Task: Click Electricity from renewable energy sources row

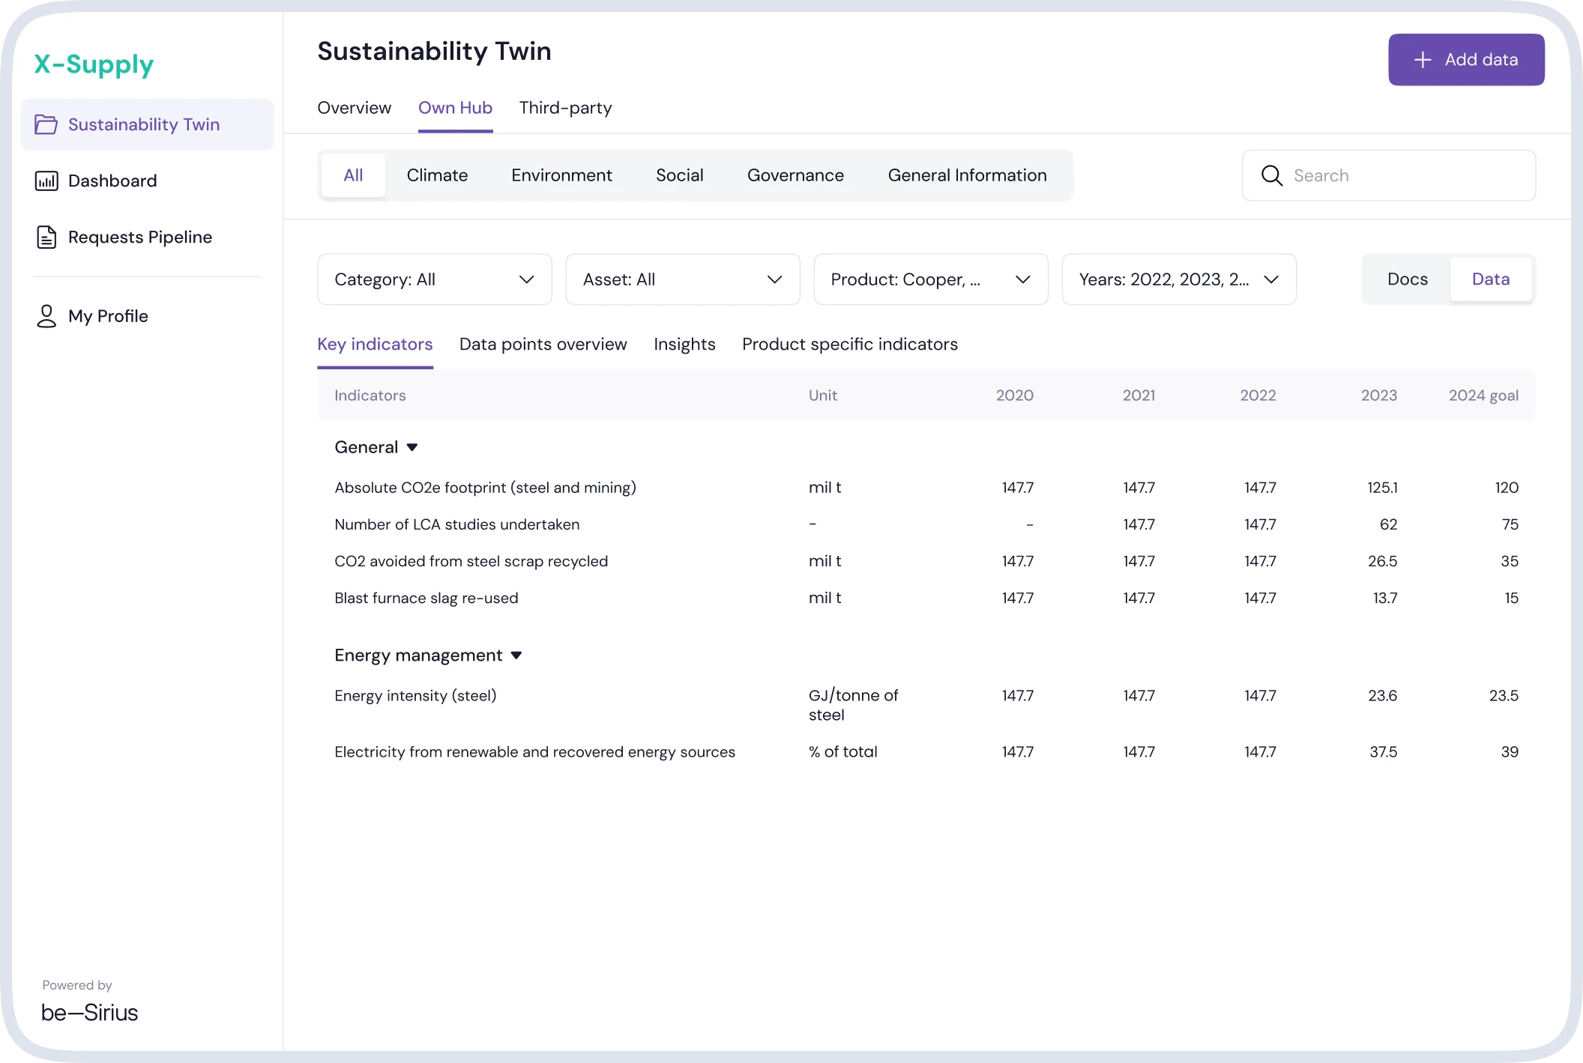Action: click(x=926, y=752)
